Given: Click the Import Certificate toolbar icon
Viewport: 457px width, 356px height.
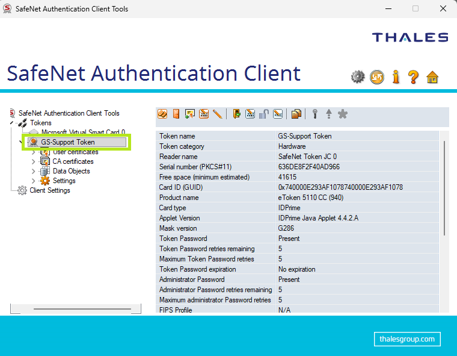Looking at the screenshot, I should (x=190, y=114).
